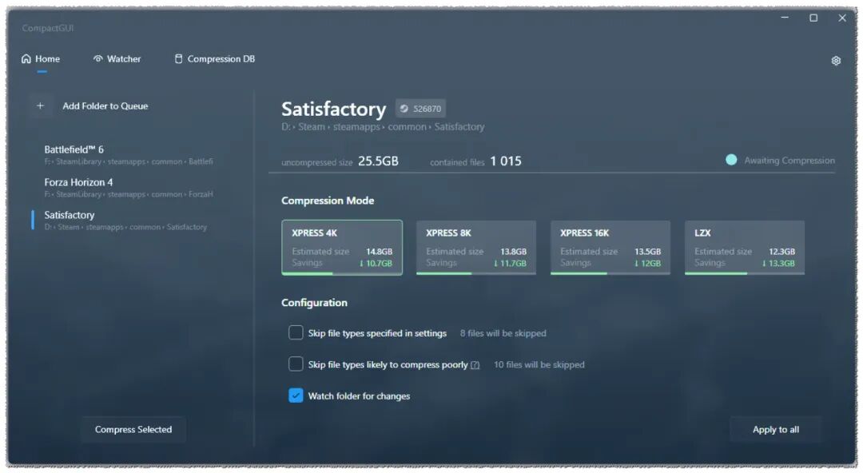Enable Skip file types likely to compress poorly

pyautogui.click(x=296, y=364)
